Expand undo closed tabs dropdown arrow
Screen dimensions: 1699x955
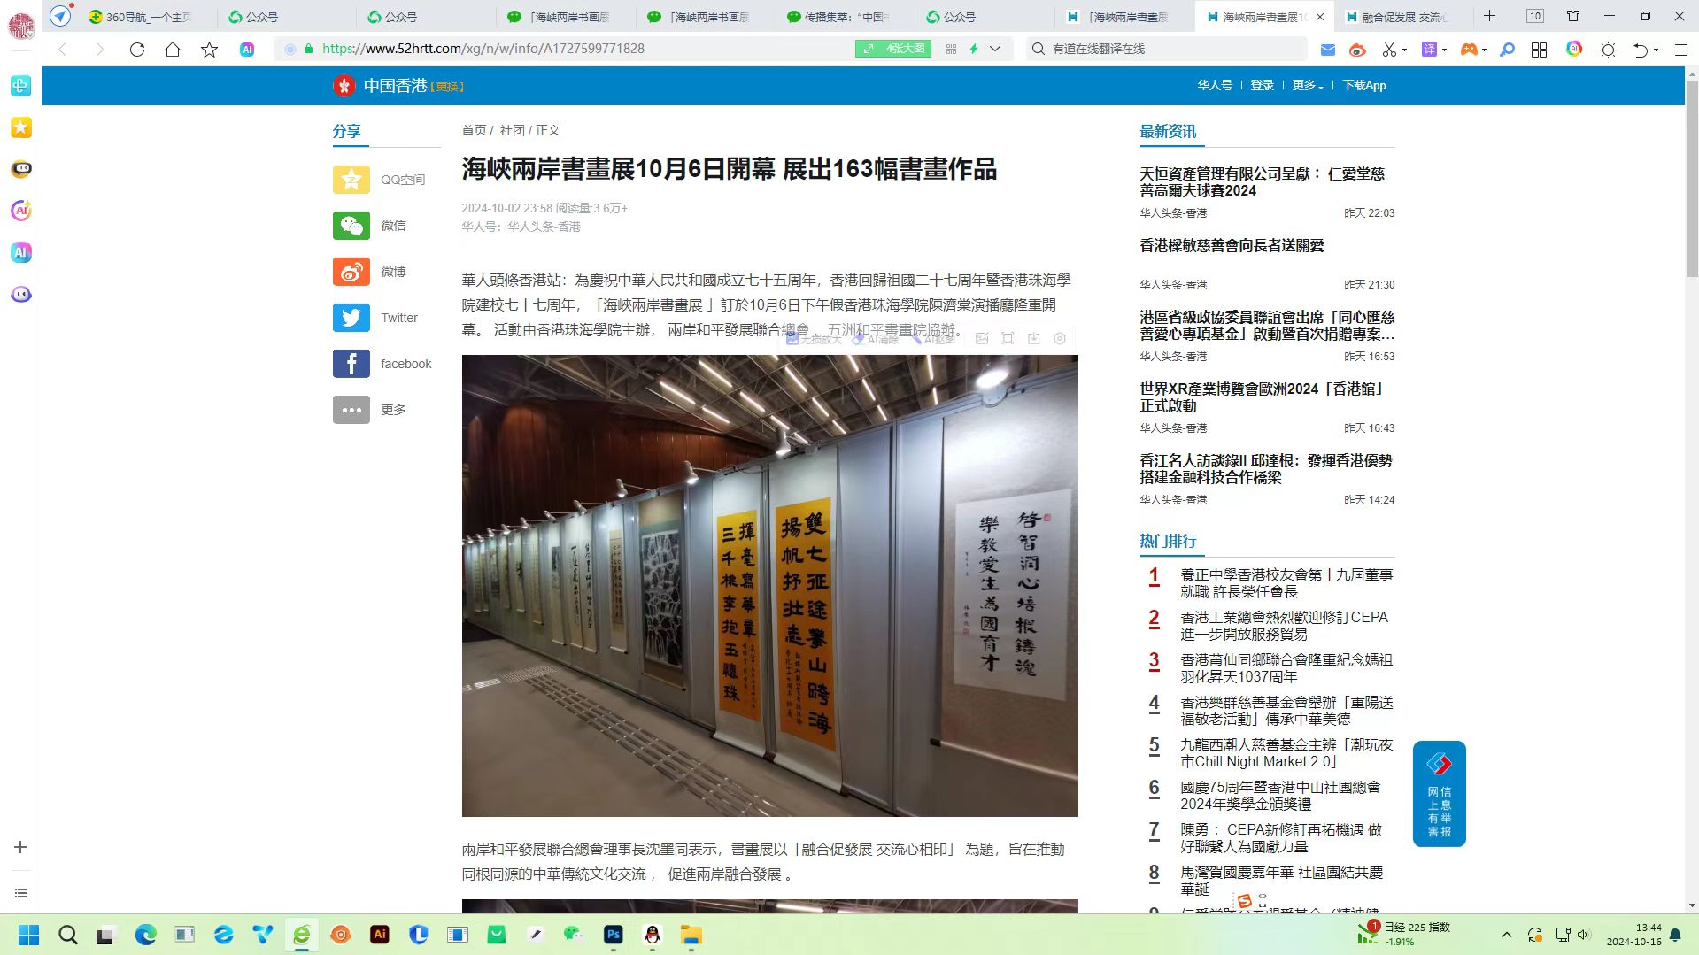coord(1656,50)
